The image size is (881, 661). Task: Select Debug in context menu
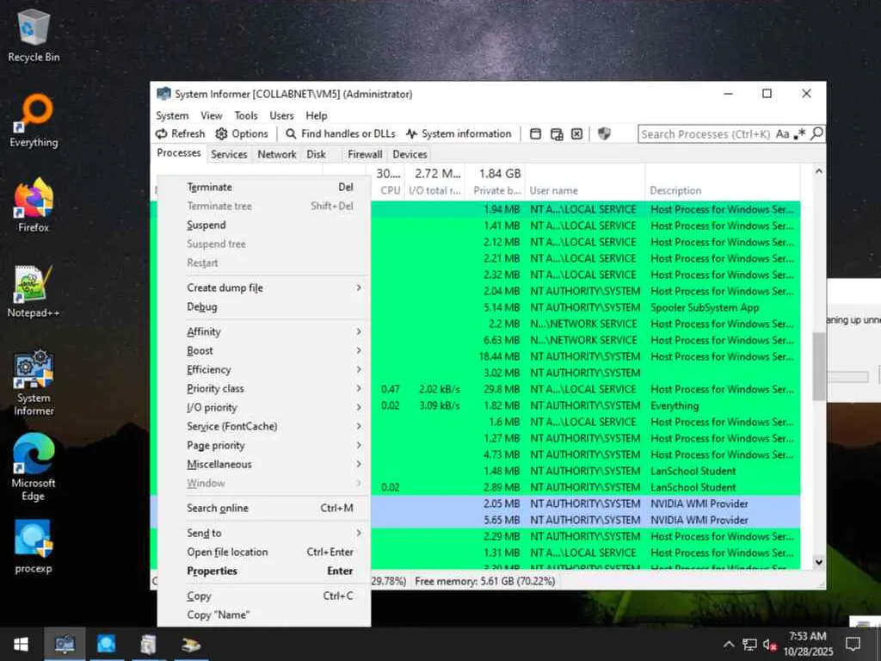(x=264, y=307)
